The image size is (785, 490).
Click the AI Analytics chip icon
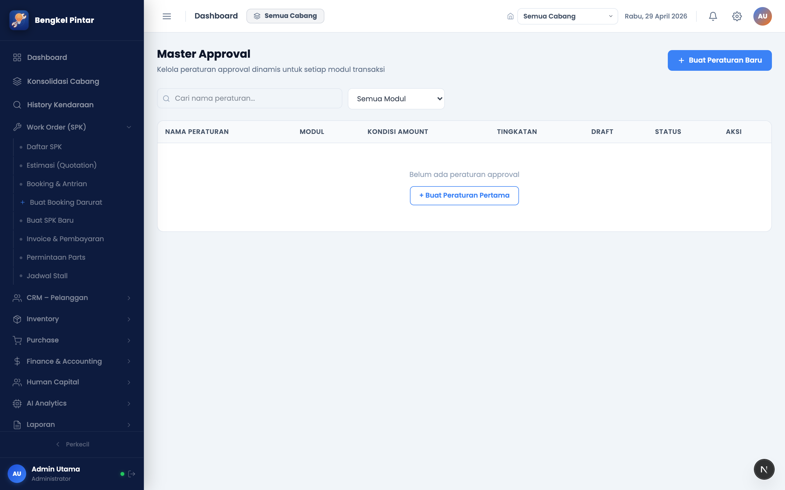coord(17,403)
